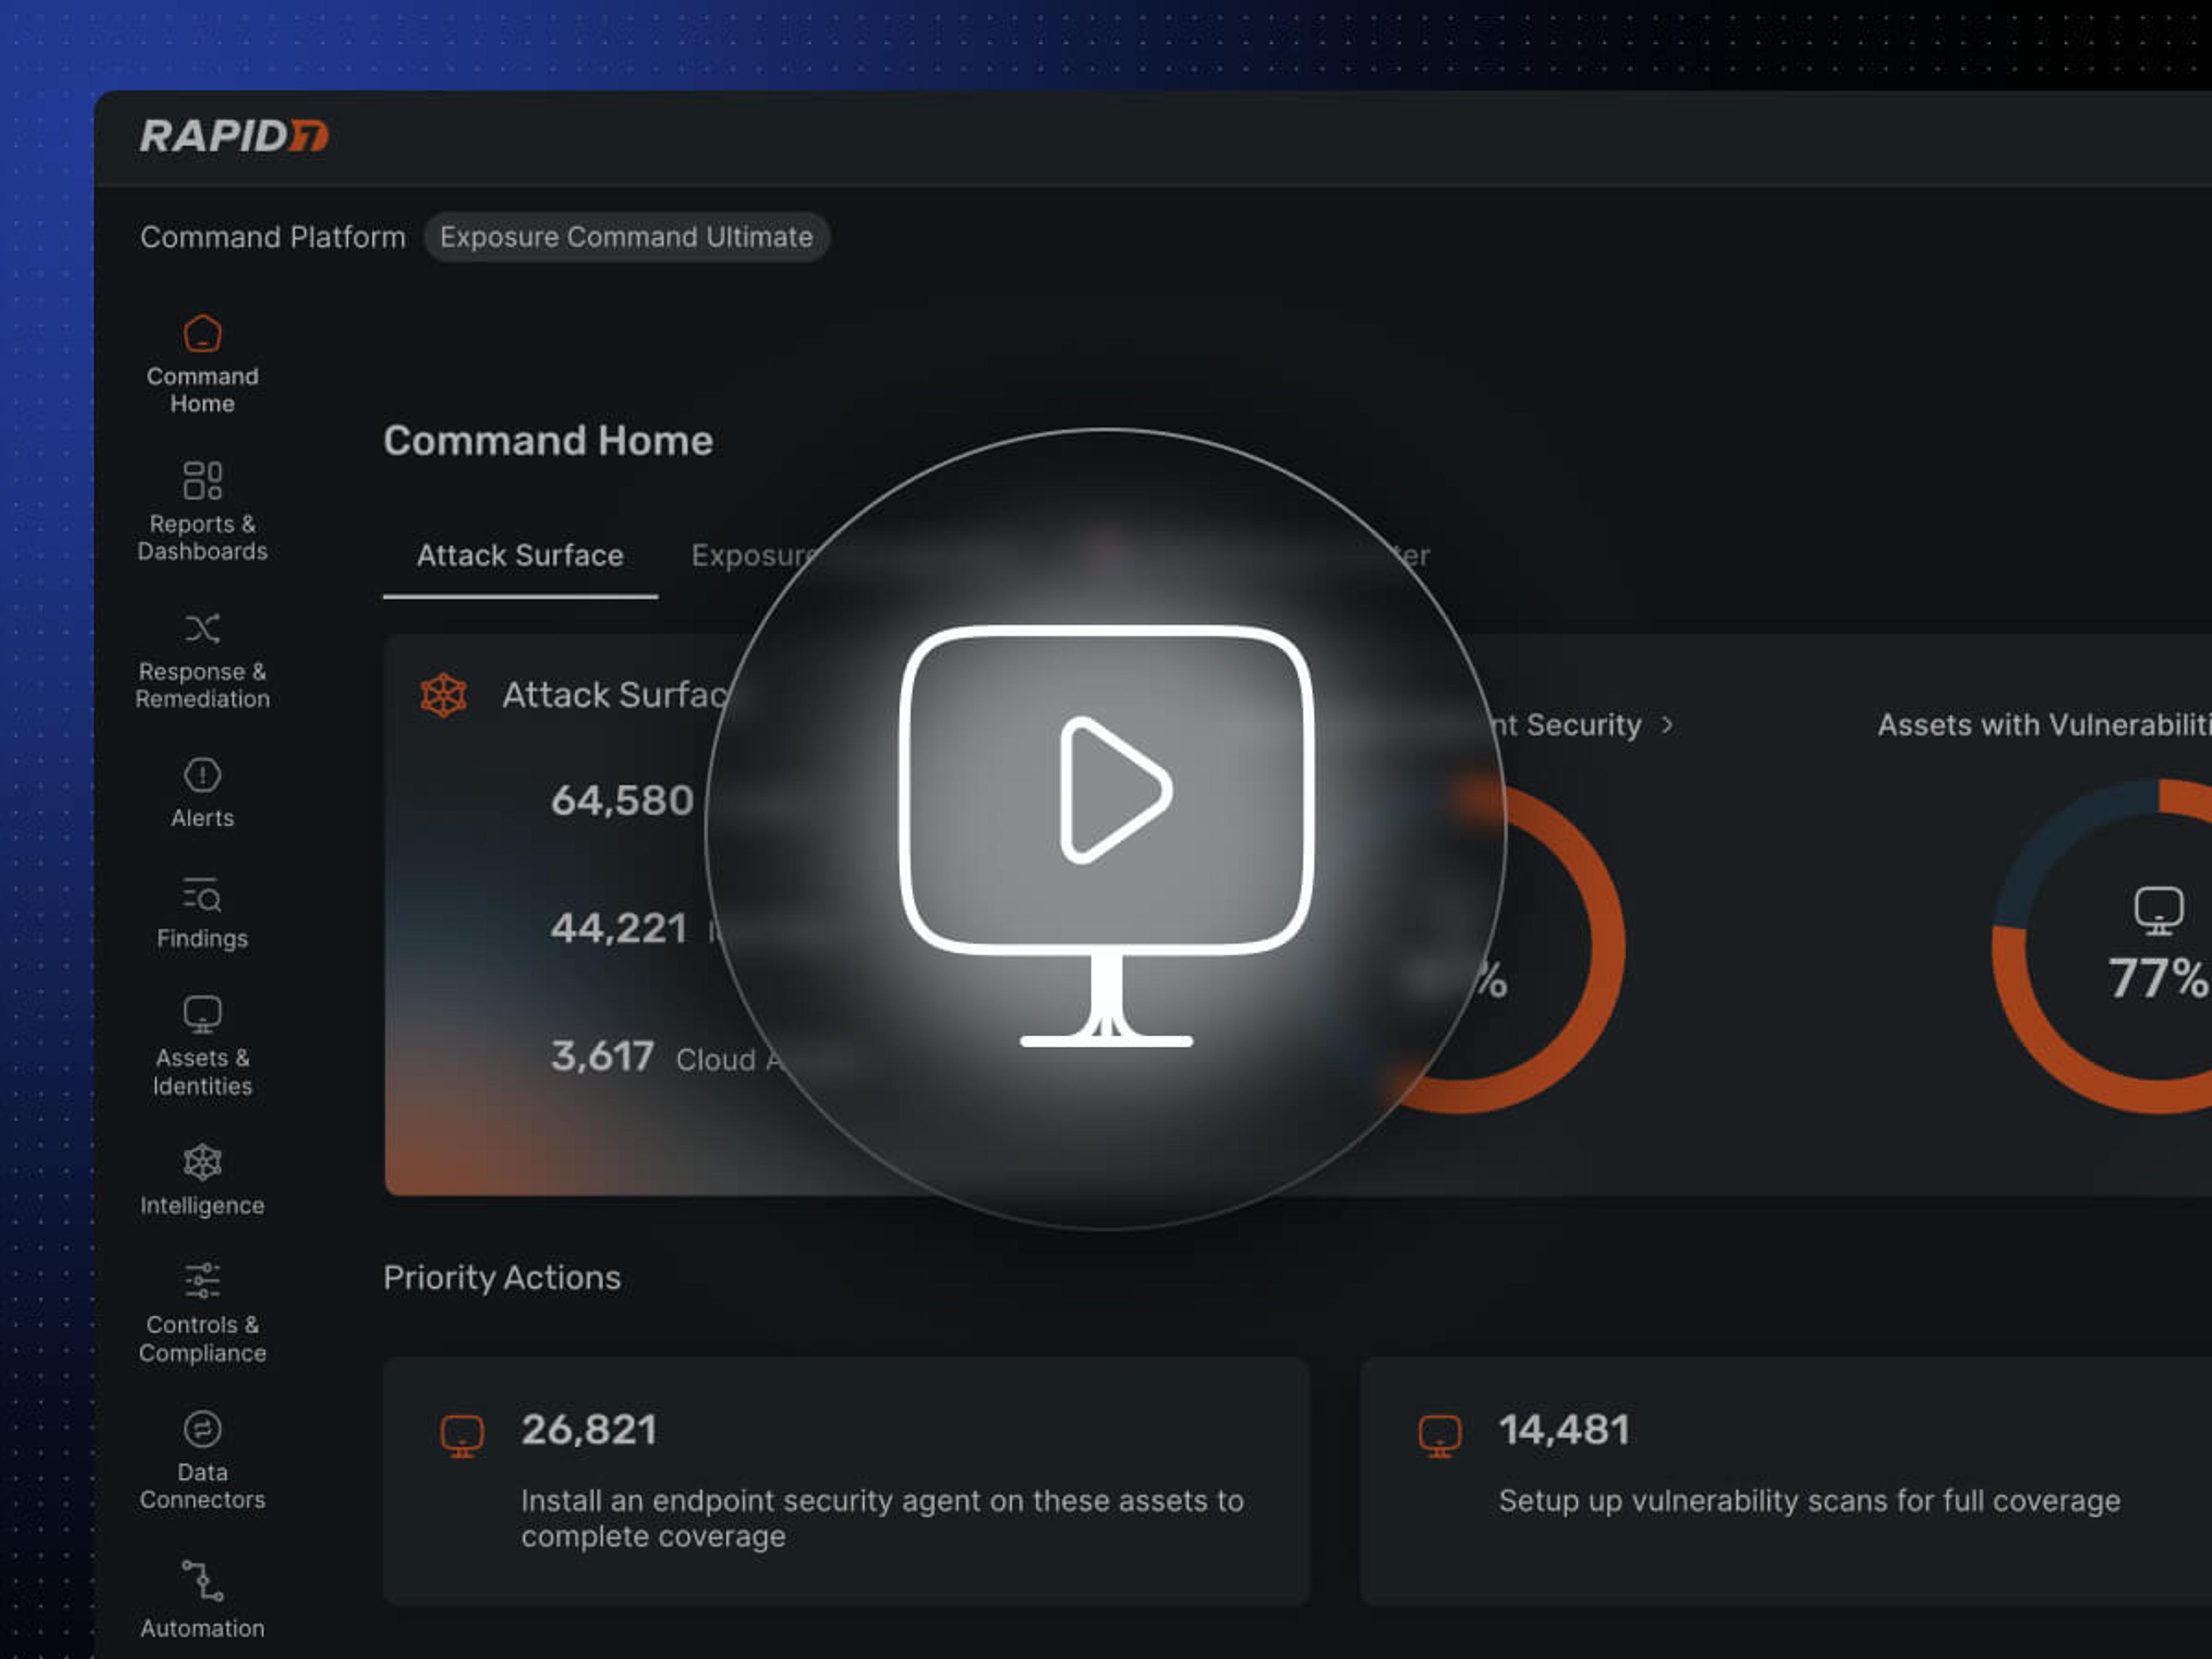Open the Automation sidebar icon
The height and width of the screenshot is (1659, 2212).
202,1581
